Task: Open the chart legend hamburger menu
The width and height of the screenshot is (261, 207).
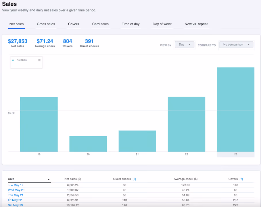Action: click(x=39, y=60)
